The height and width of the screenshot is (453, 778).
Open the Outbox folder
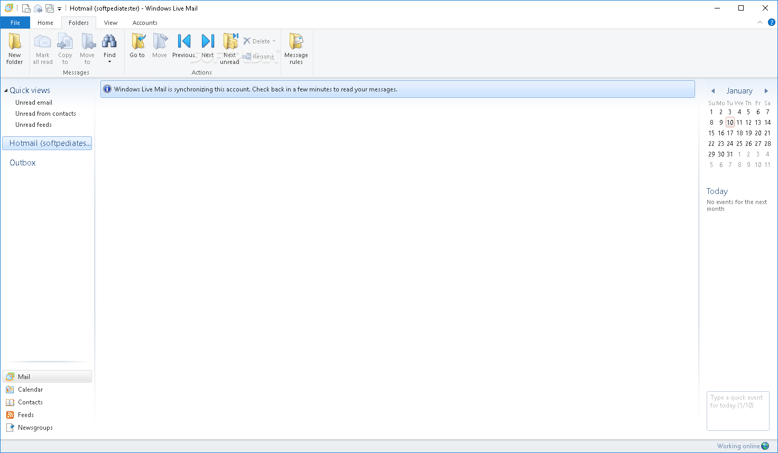coord(23,163)
